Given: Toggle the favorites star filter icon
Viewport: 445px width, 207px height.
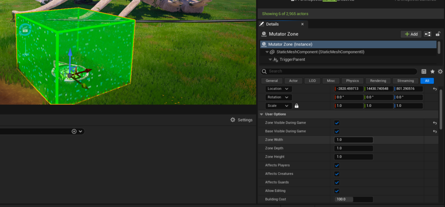Looking at the screenshot, I should coord(432,72).
